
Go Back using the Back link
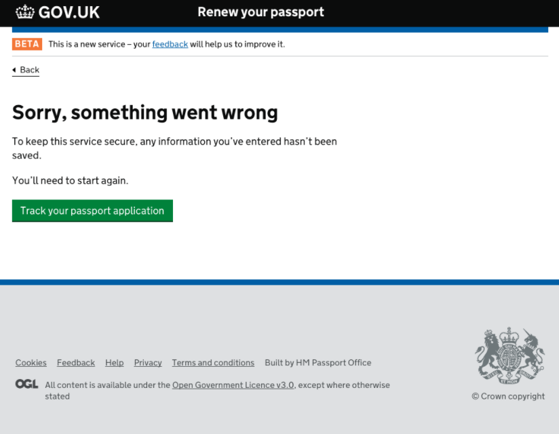28,69
